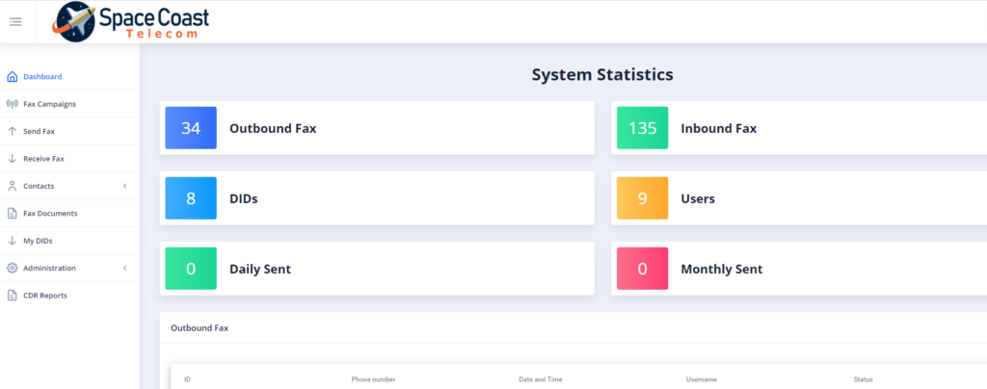The width and height of the screenshot is (987, 389).
Task: Click the pink 0 Monthly Sent tile
Action: 642,269
